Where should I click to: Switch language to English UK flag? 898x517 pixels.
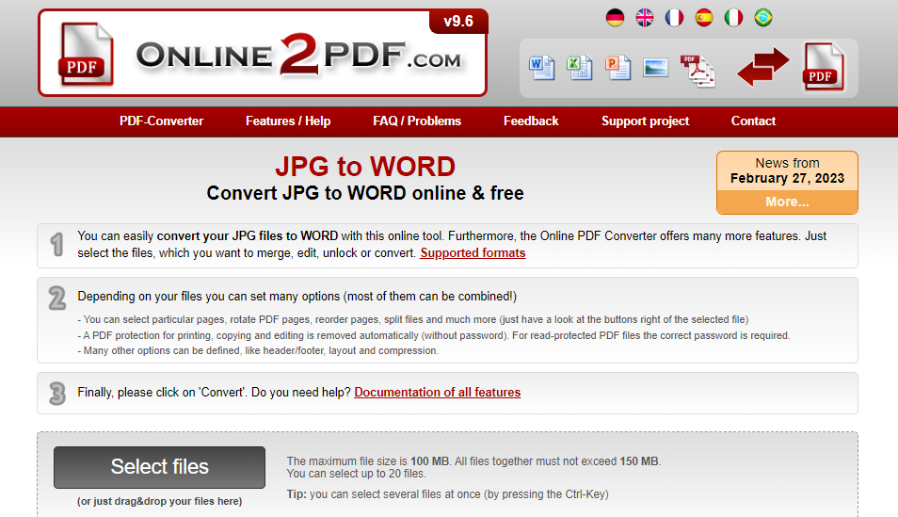click(x=645, y=18)
